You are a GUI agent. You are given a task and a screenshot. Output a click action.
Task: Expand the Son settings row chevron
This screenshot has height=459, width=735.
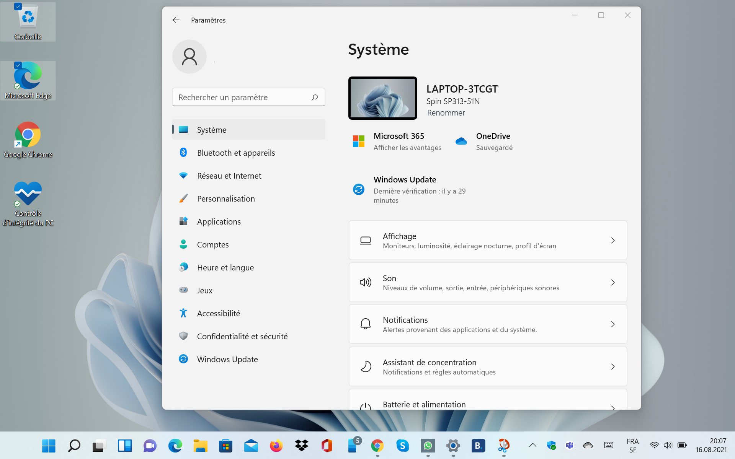coord(612,282)
